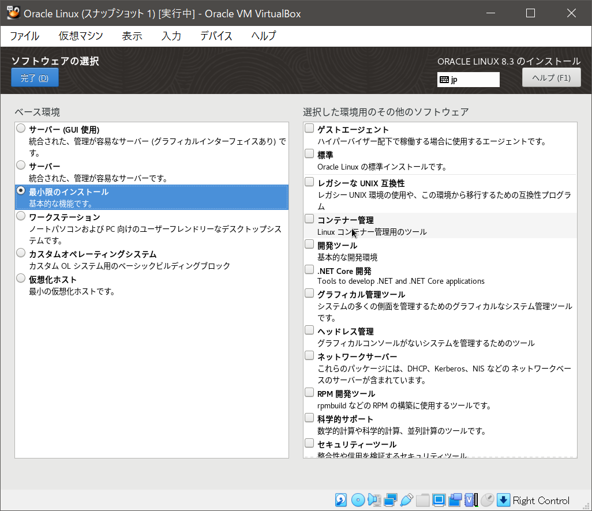Click text Tools to develop .NET and .NET Core applications
592x511 pixels.
pos(400,281)
